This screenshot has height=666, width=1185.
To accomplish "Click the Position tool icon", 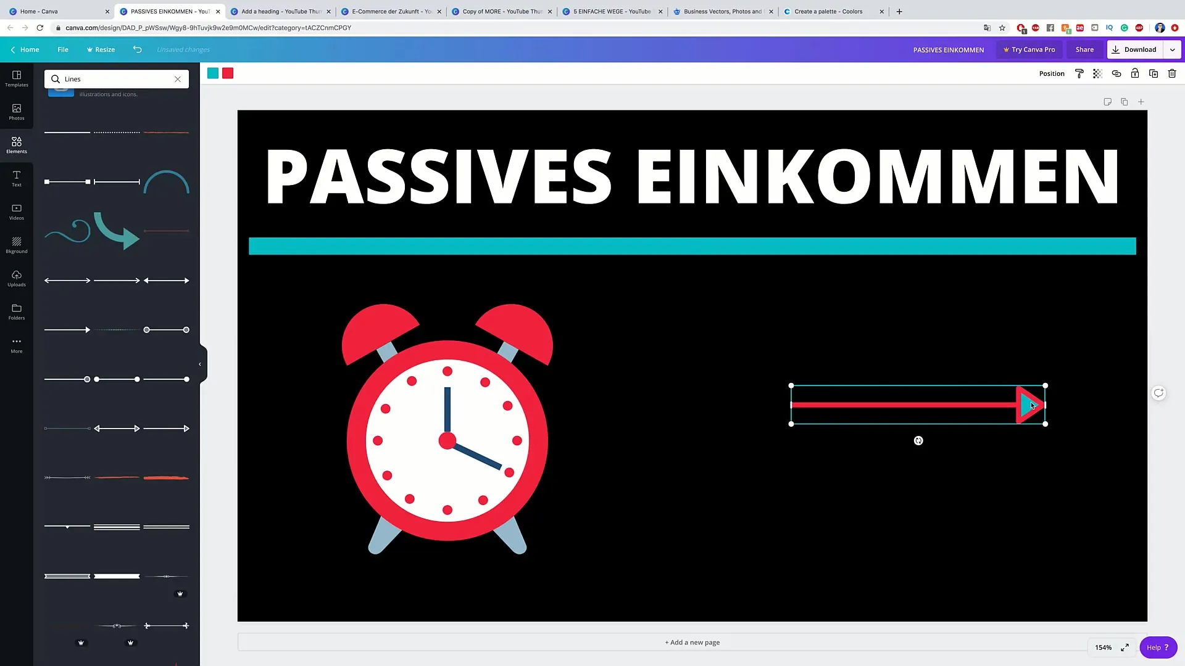I will 1052,73.
